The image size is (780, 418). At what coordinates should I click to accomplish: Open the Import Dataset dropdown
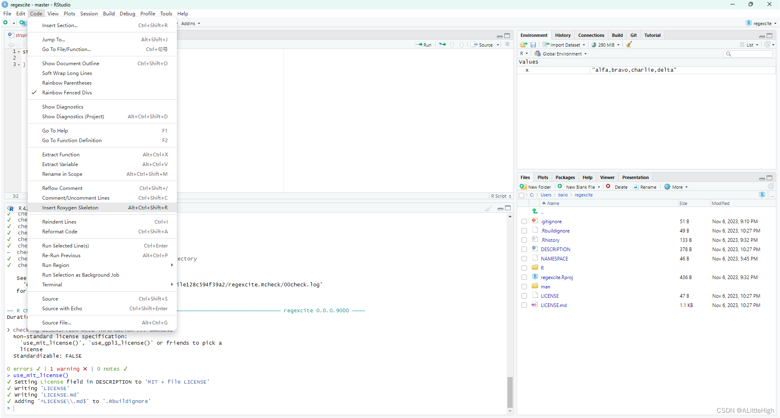(564, 45)
